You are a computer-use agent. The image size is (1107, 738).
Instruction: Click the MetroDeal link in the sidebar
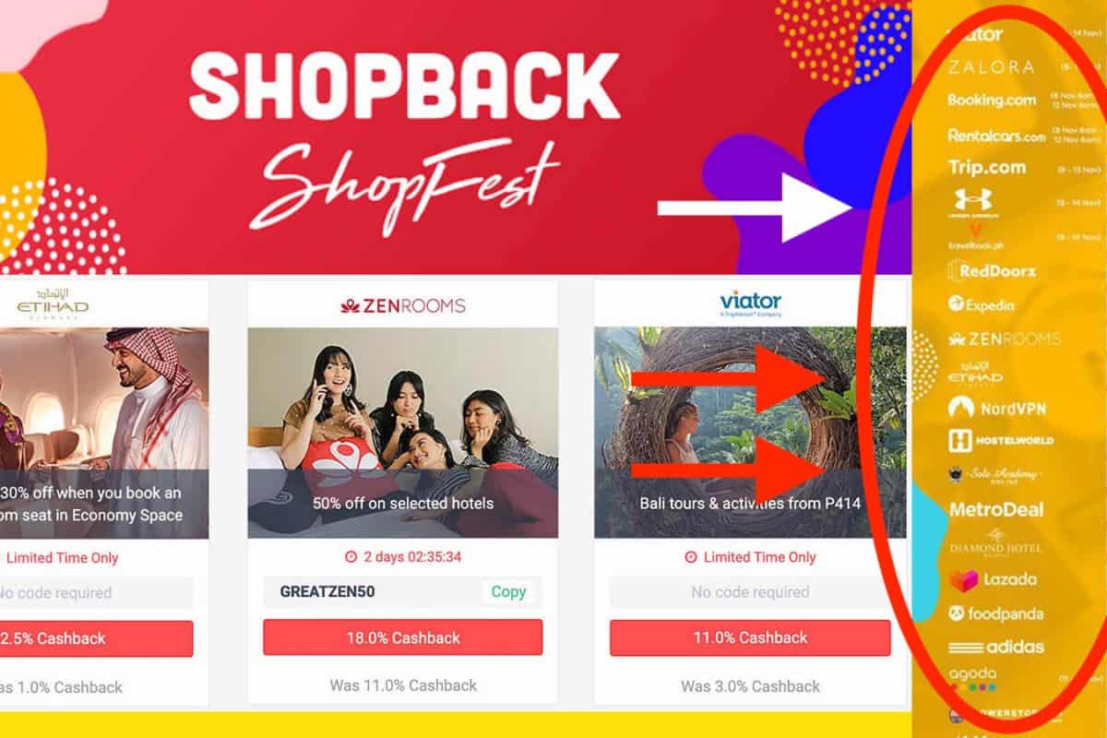(995, 509)
